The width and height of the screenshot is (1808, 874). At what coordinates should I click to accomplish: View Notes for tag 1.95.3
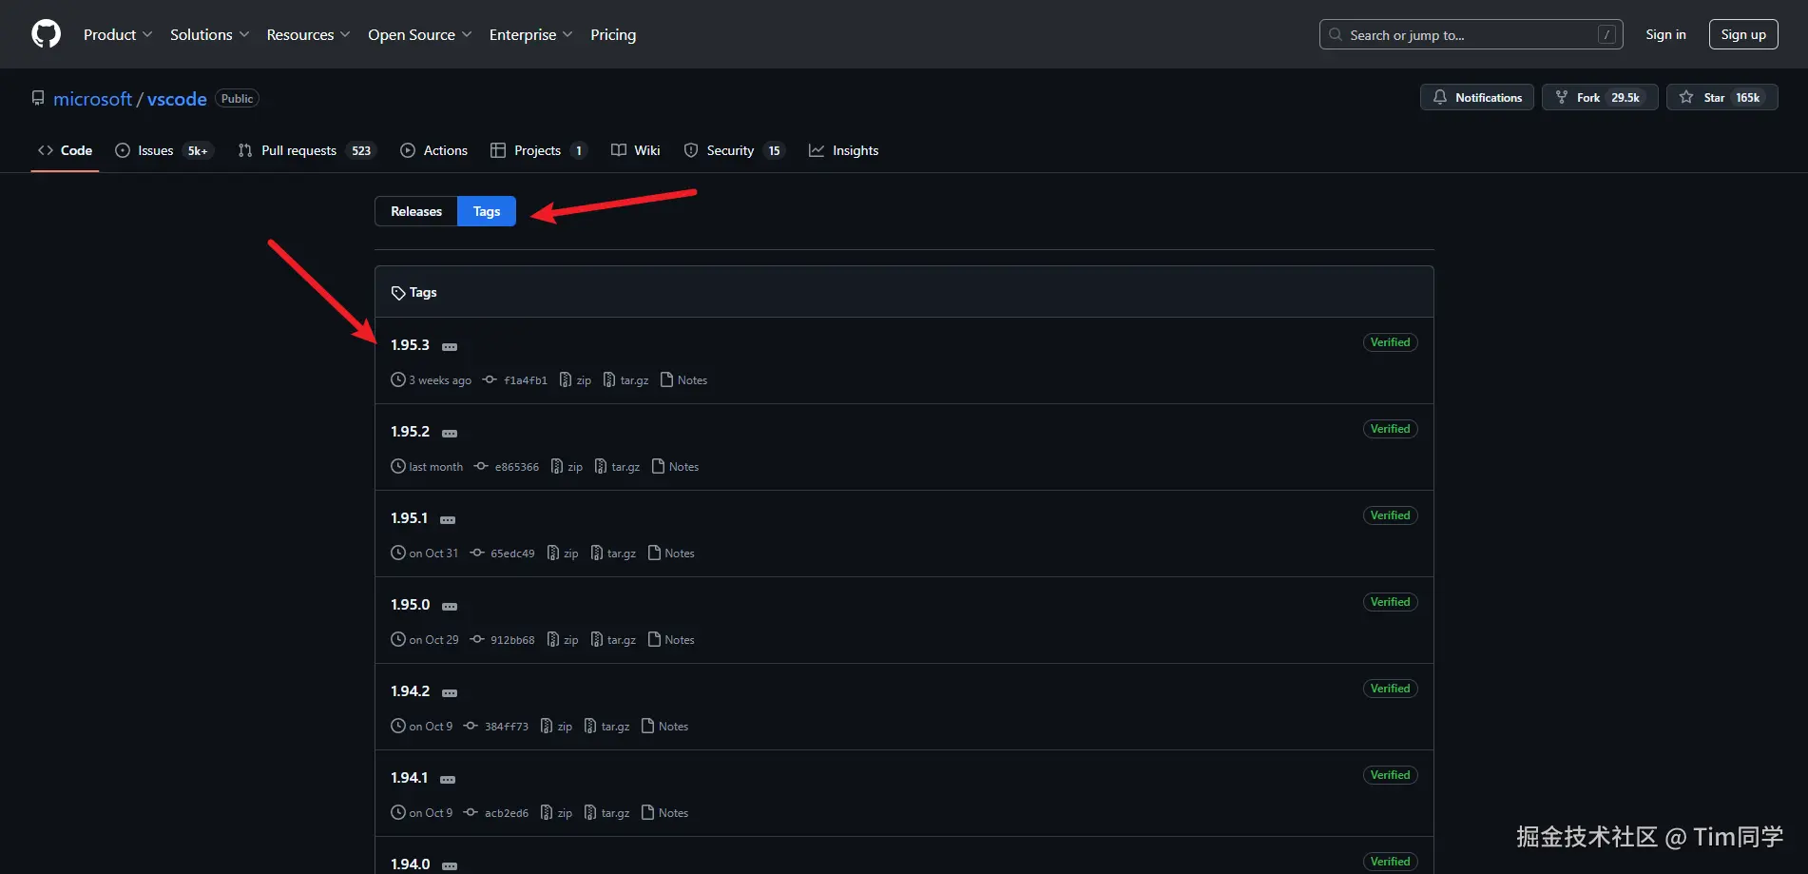pos(683,380)
